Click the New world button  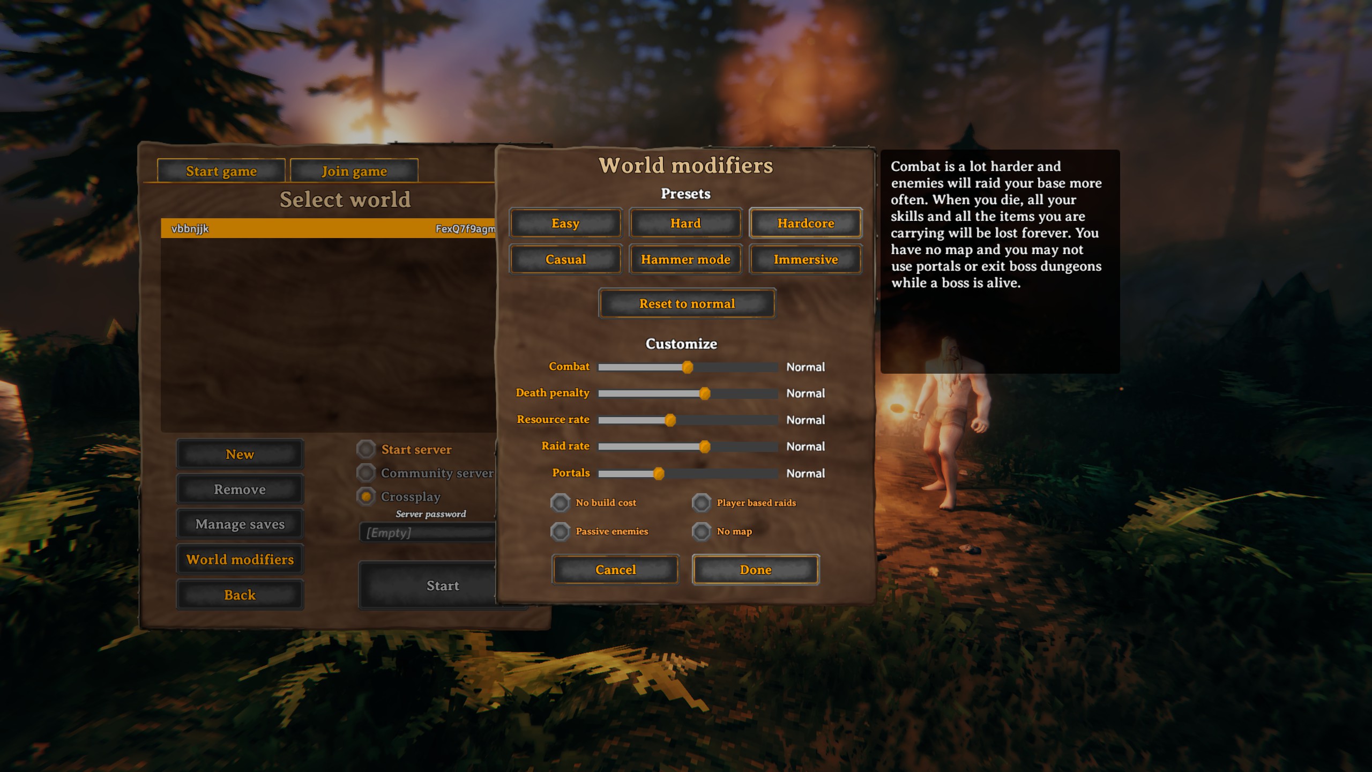point(240,454)
